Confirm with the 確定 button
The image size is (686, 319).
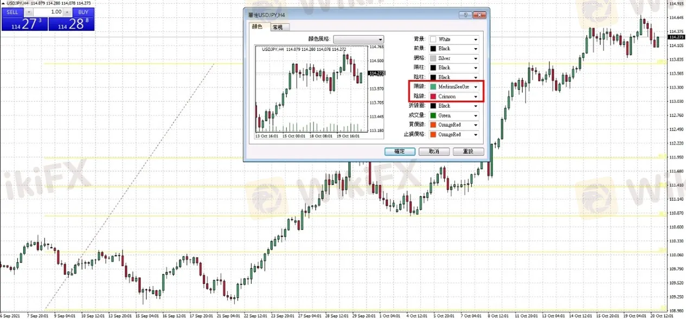pyautogui.click(x=400, y=152)
